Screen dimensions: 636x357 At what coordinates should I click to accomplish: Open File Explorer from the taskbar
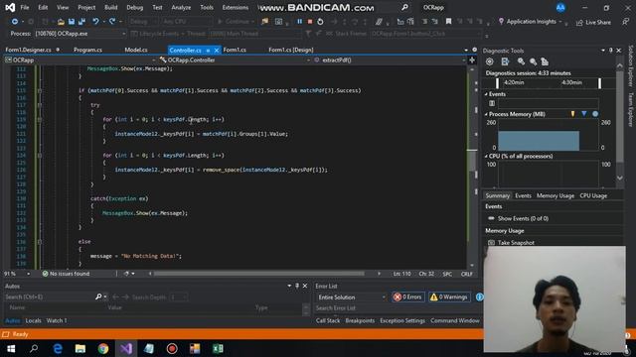(80, 348)
